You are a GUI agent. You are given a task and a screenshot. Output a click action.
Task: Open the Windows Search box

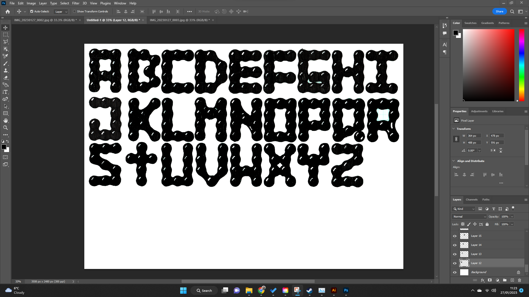[204, 290]
